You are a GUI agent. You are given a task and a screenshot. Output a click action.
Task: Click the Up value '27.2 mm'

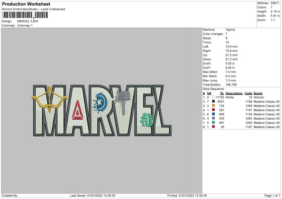pos(231,55)
